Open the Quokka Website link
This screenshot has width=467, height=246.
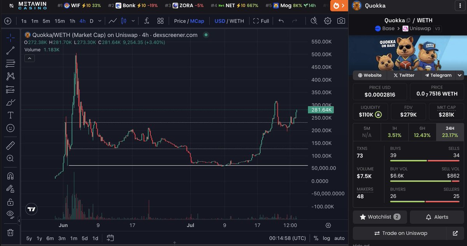point(370,75)
